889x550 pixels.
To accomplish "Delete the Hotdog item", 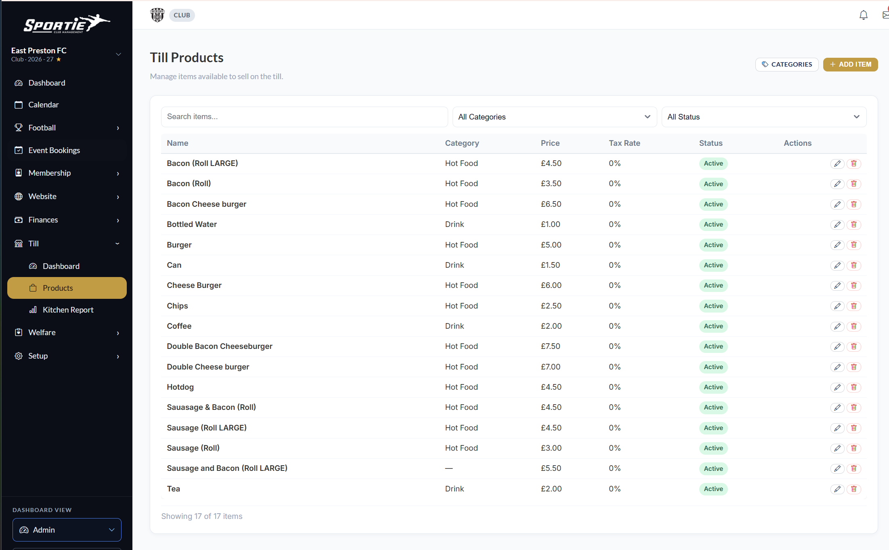I will (853, 387).
